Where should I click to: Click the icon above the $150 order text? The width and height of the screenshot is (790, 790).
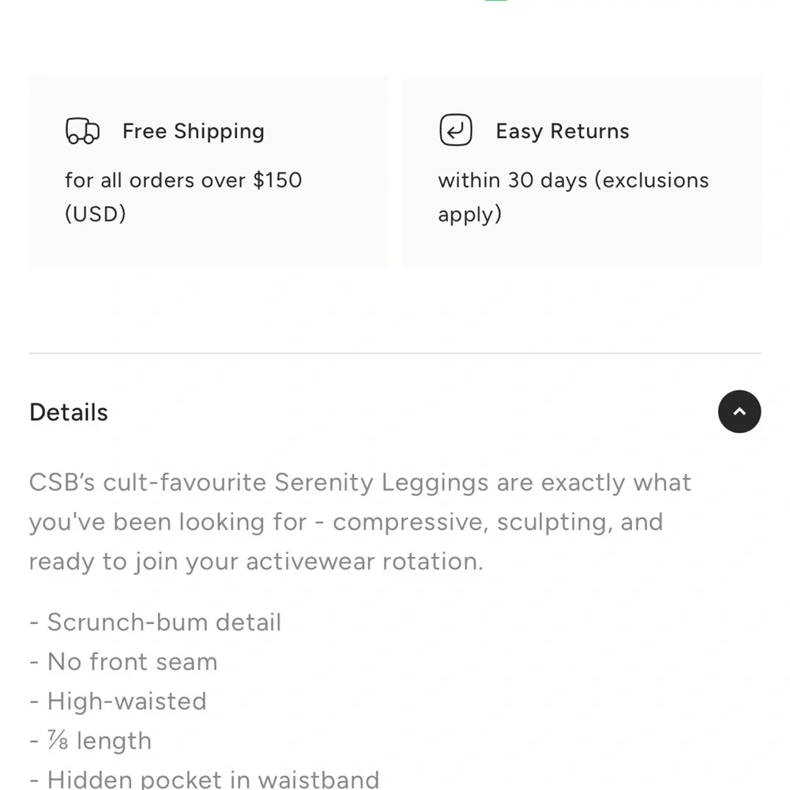click(x=82, y=130)
